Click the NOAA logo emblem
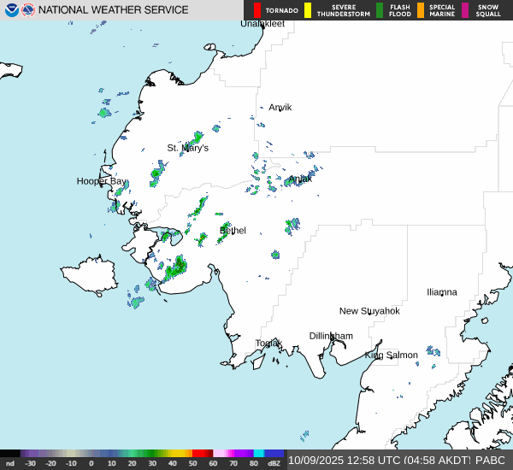 [12, 10]
